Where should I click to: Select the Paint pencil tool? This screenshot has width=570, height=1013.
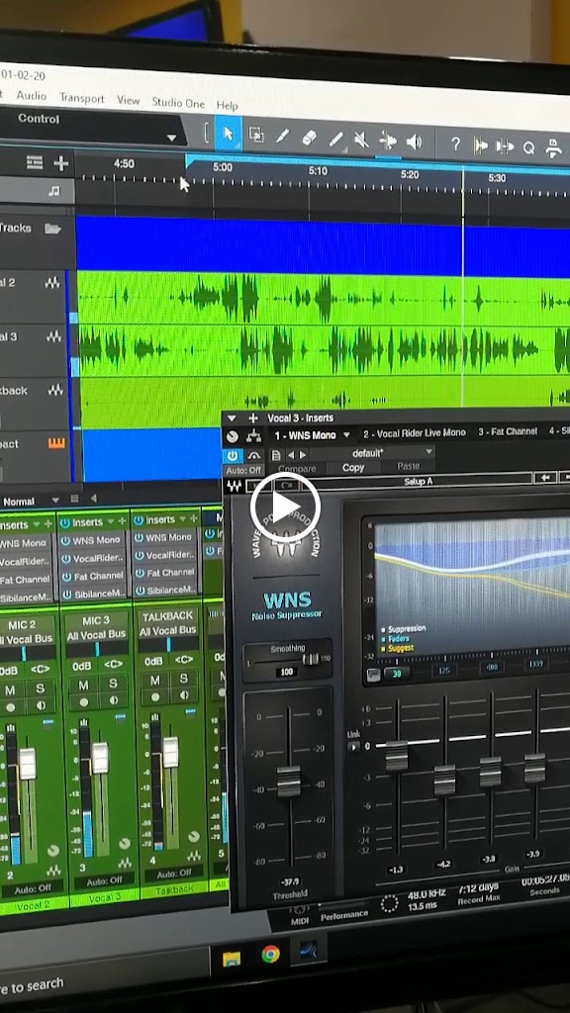(x=335, y=138)
